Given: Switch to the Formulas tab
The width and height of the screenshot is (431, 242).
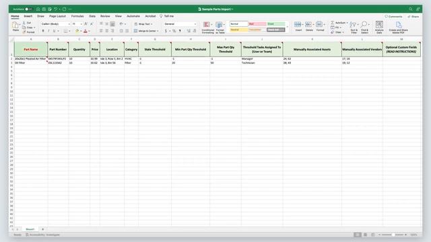Looking at the screenshot, I should point(77,16).
